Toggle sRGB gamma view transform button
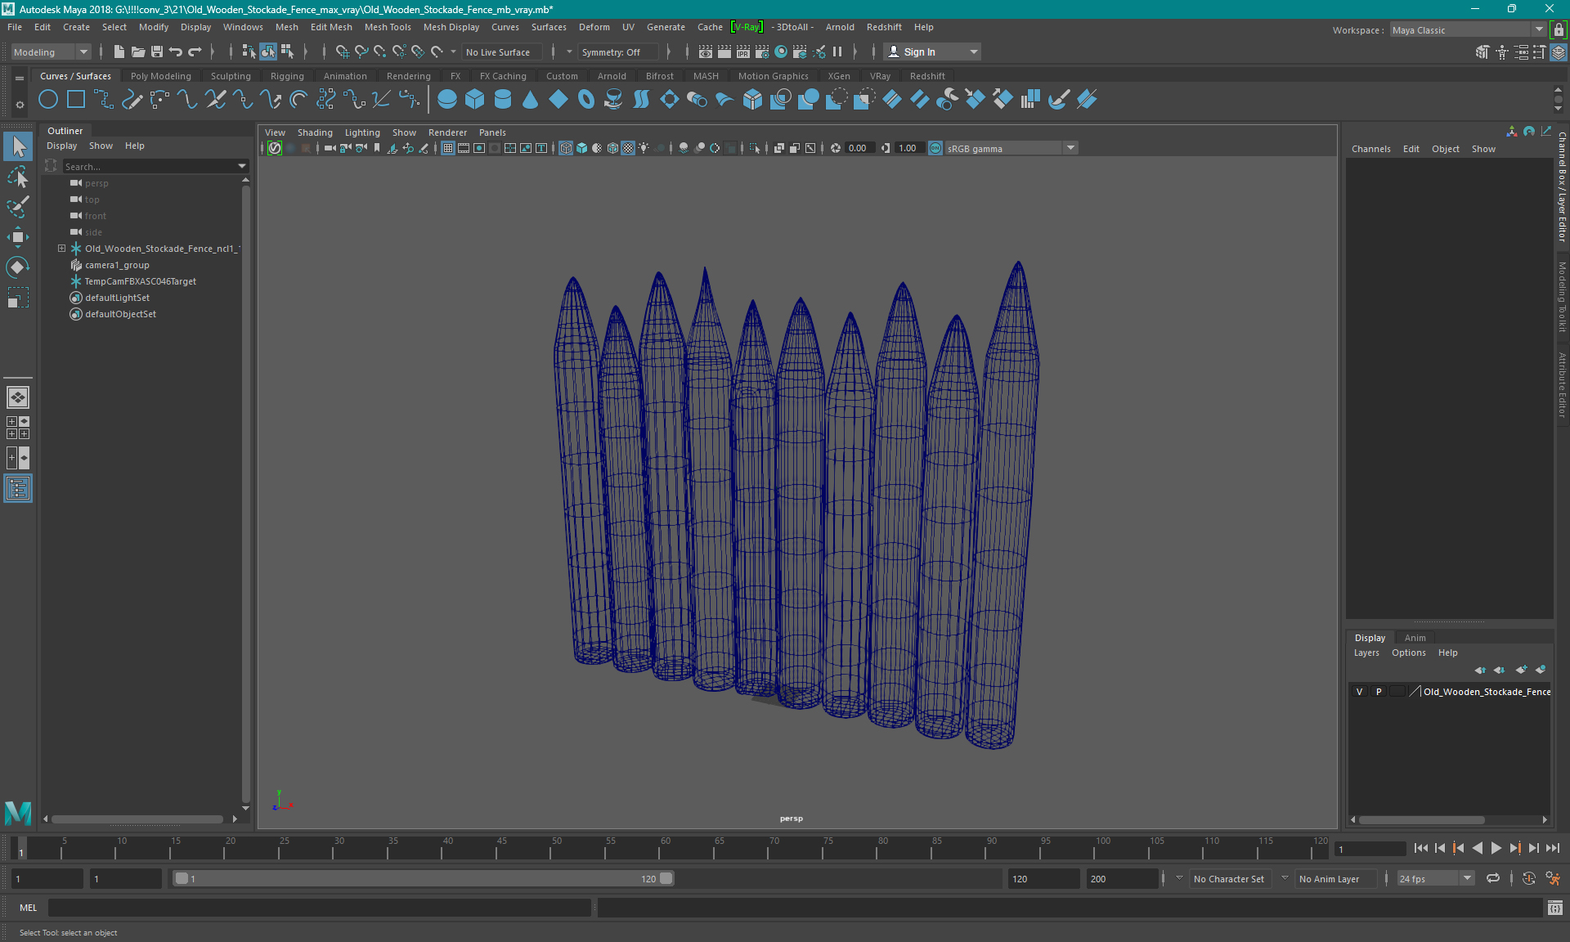This screenshot has height=942, width=1570. [x=935, y=148]
